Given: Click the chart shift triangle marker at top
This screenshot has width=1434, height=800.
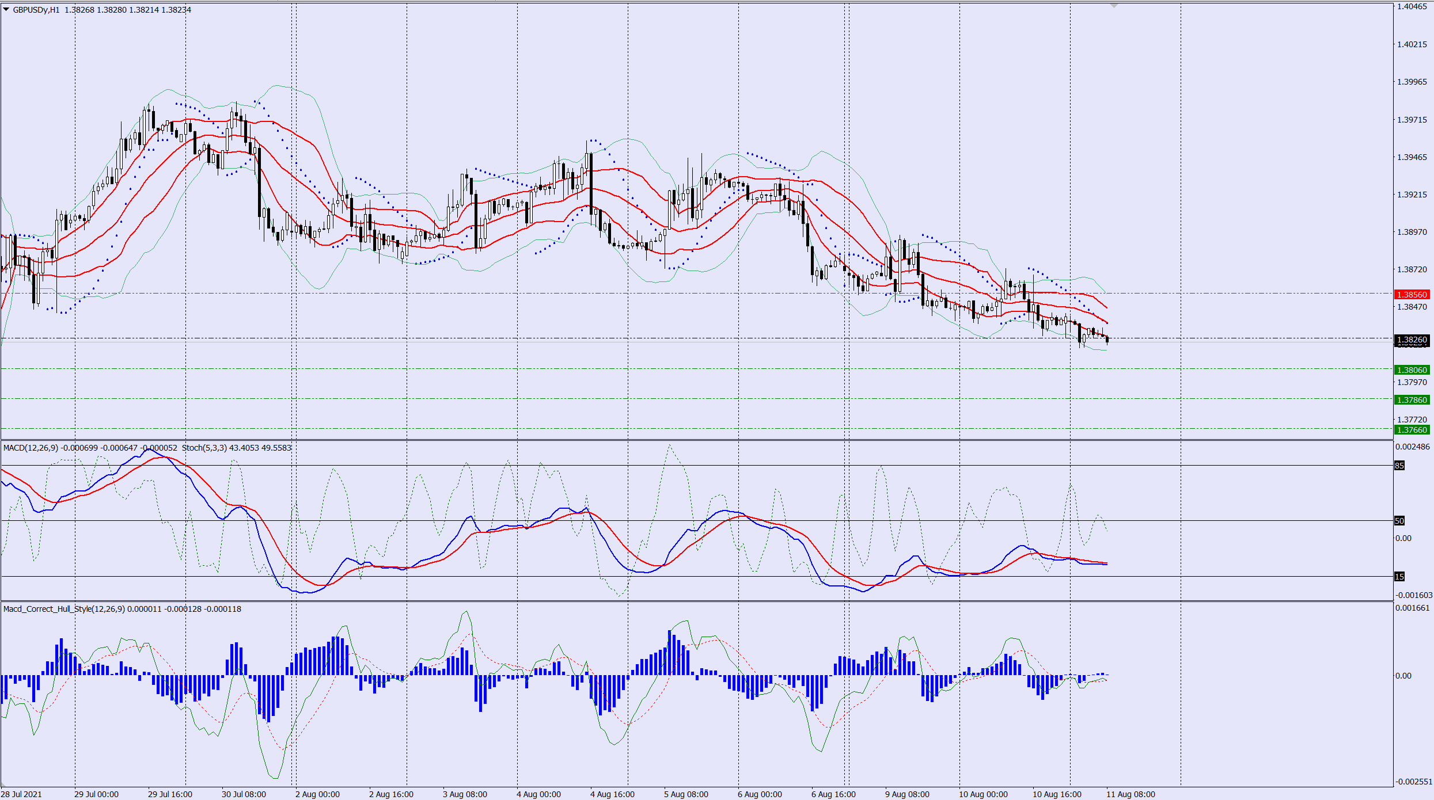Looking at the screenshot, I should (x=1114, y=5).
